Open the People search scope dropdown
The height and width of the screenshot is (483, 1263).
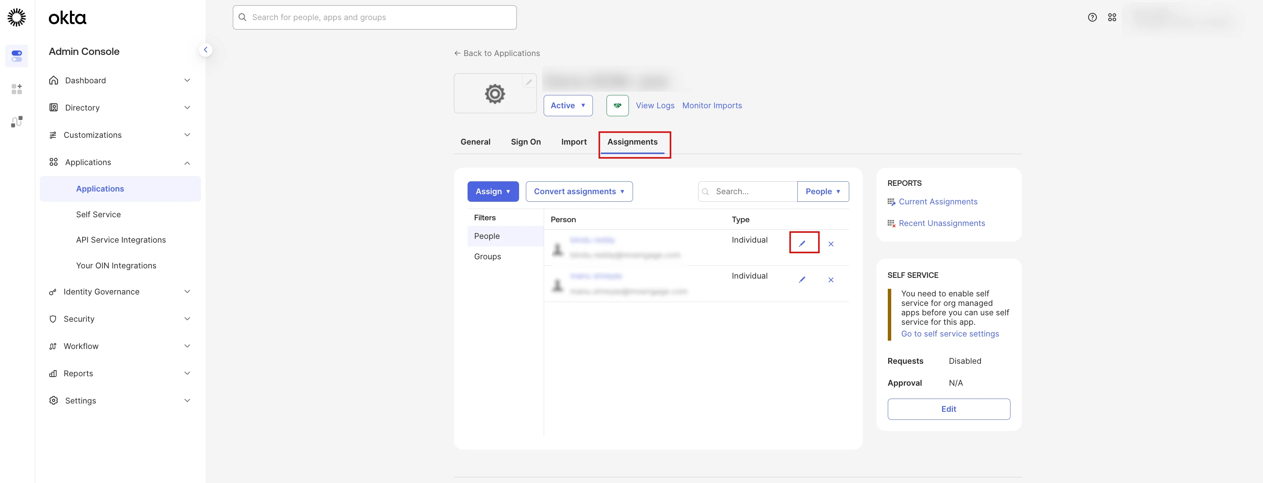pyautogui.click(x=823, y=191)
